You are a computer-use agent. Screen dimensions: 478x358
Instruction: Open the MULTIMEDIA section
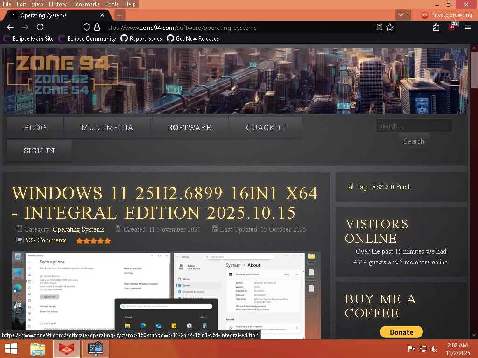tap(107, 128)
